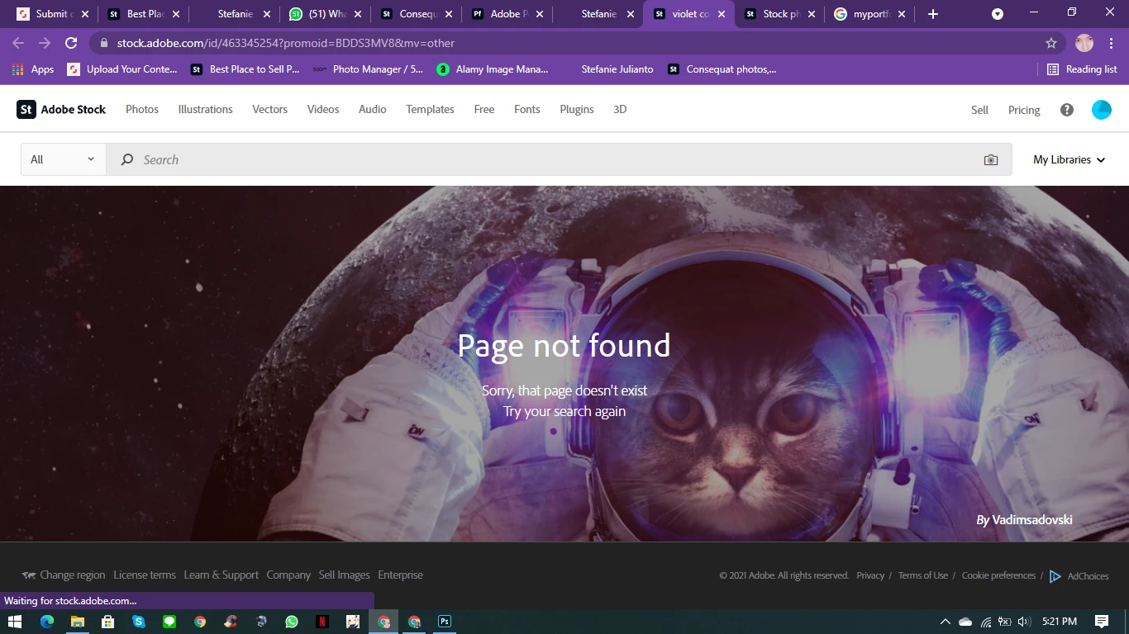Switch to the WhatsApp '(51) Wha' tab
1129x634 pixels.
(324, 14)
